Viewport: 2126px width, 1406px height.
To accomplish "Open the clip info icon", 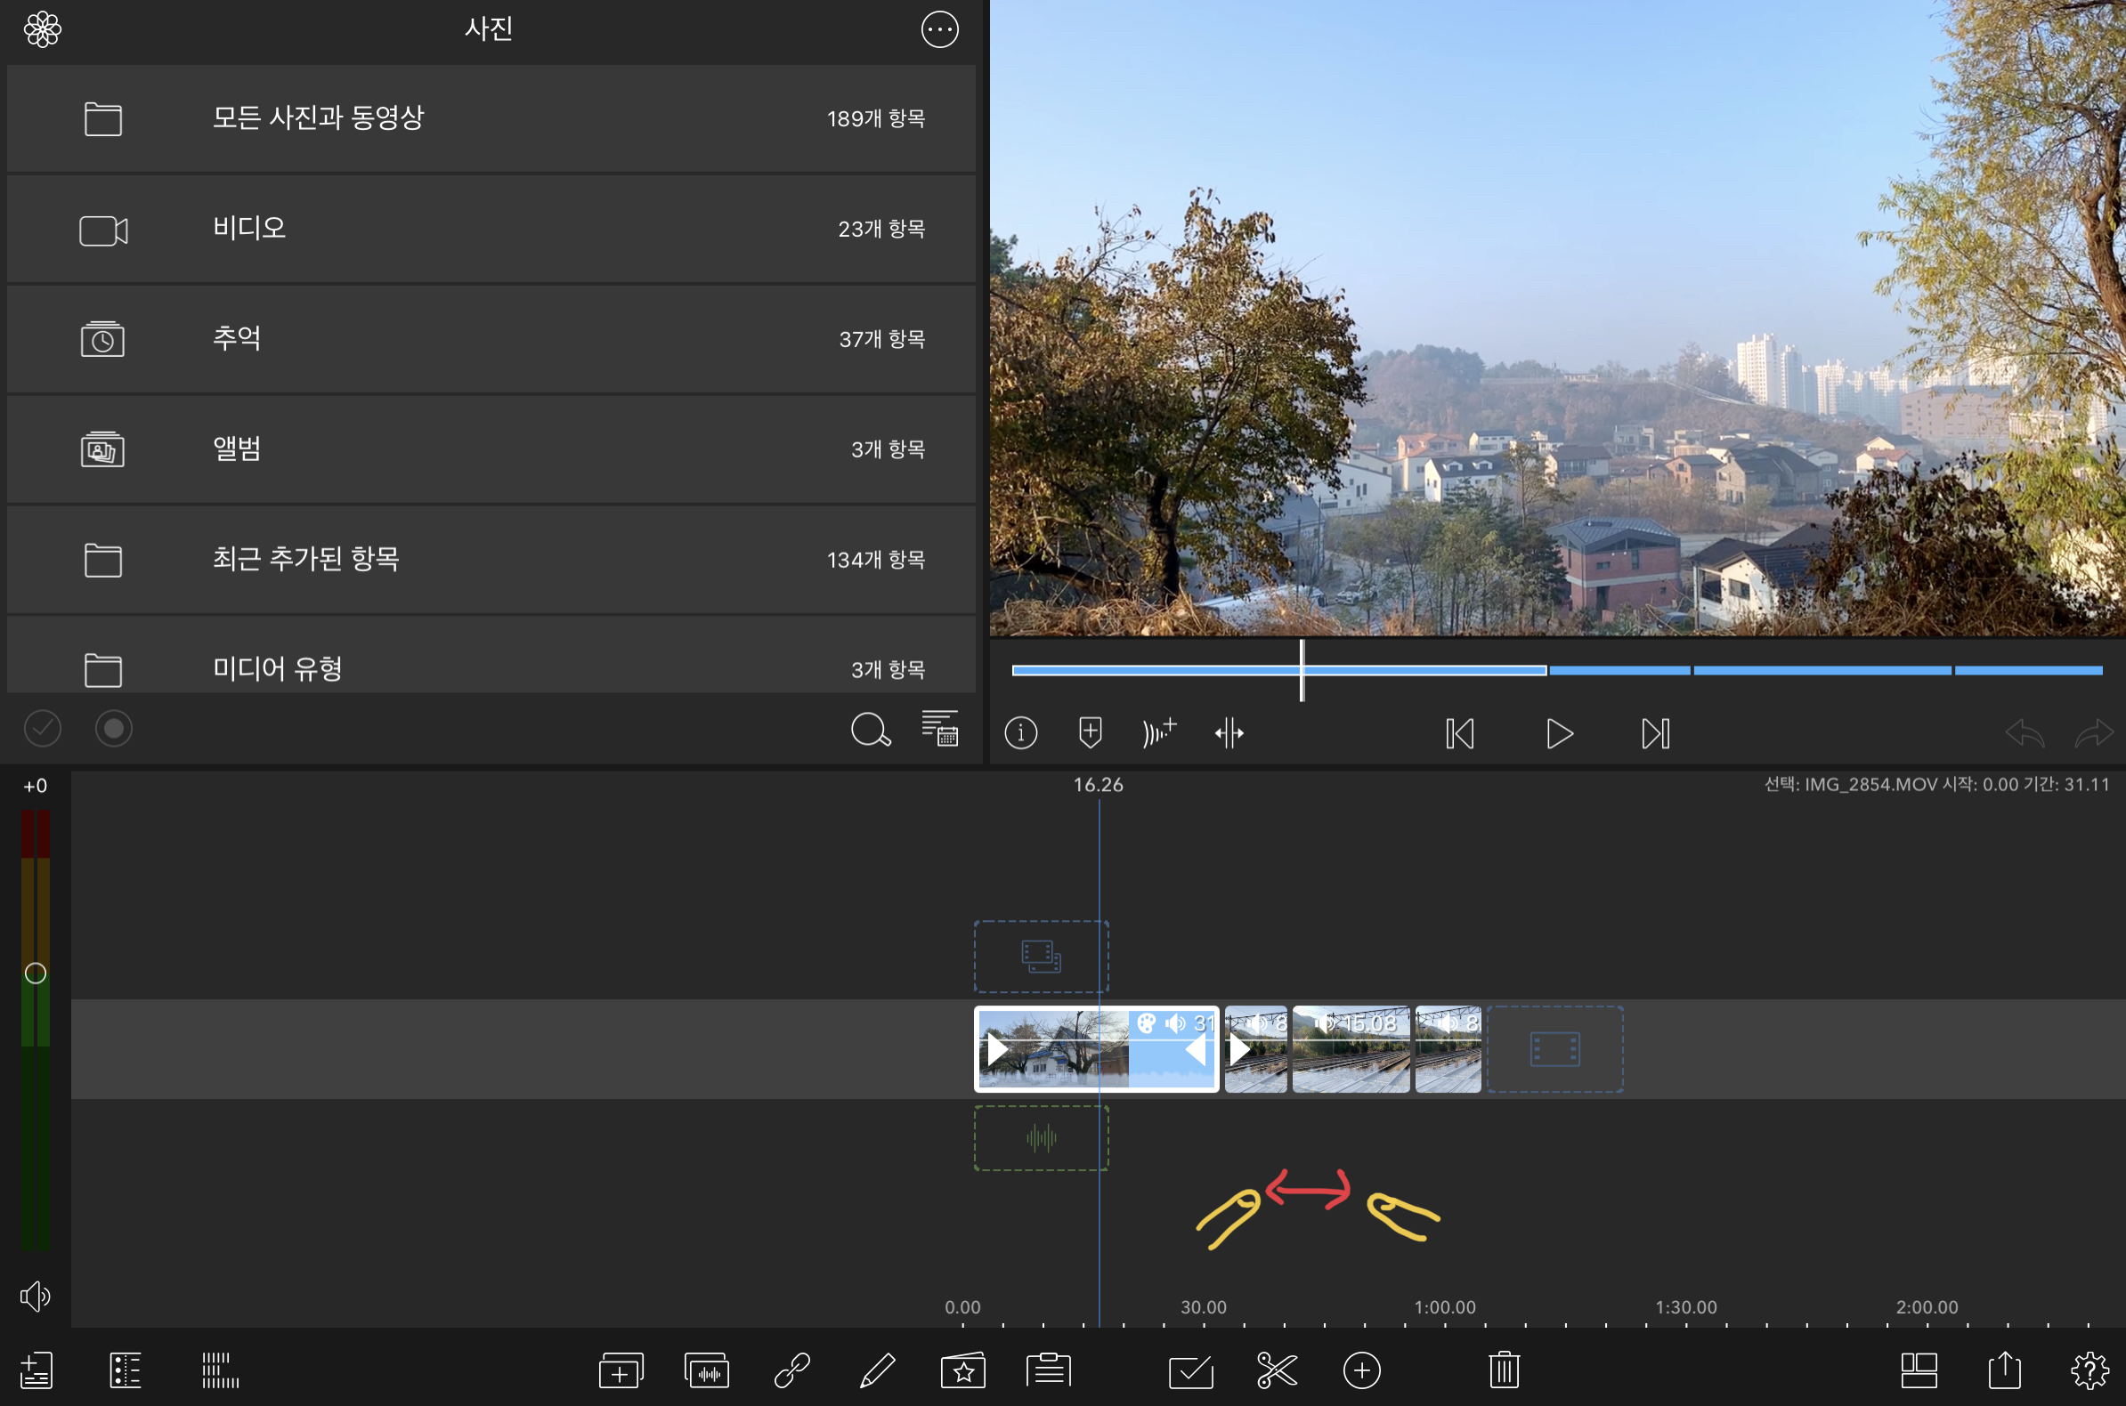I will click(x=1021, y=732).
